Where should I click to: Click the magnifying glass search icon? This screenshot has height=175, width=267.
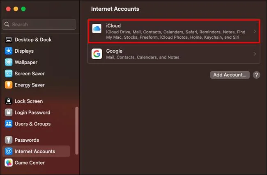point(7,24)
